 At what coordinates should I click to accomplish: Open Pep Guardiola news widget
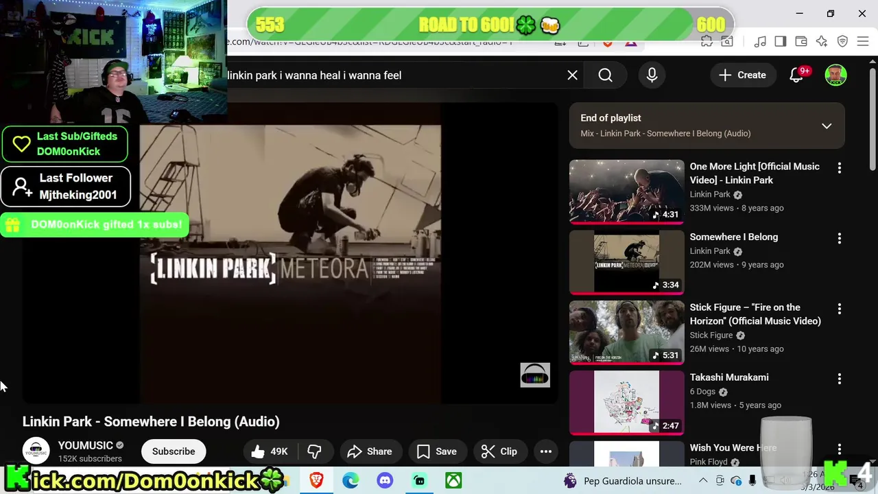(623, 481)
